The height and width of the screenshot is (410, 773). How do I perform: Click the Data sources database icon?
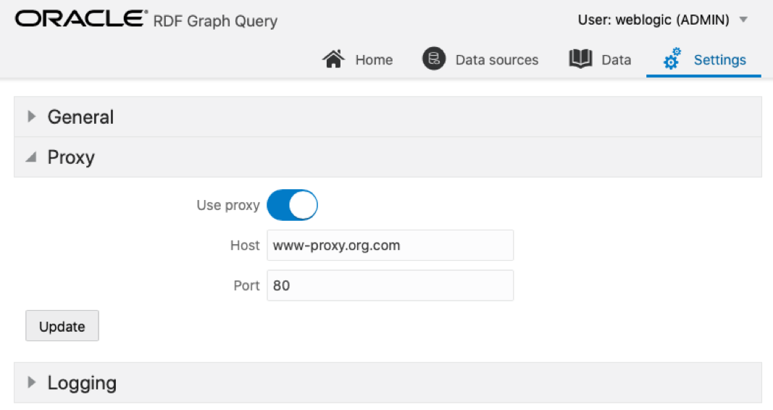[434, 59]
